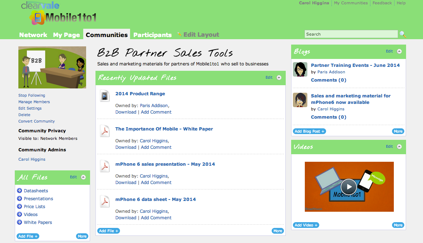Open mPhone 6 data sheet - May 2014
The height and width of the screenshot is (243, 423).
(155, 200)
